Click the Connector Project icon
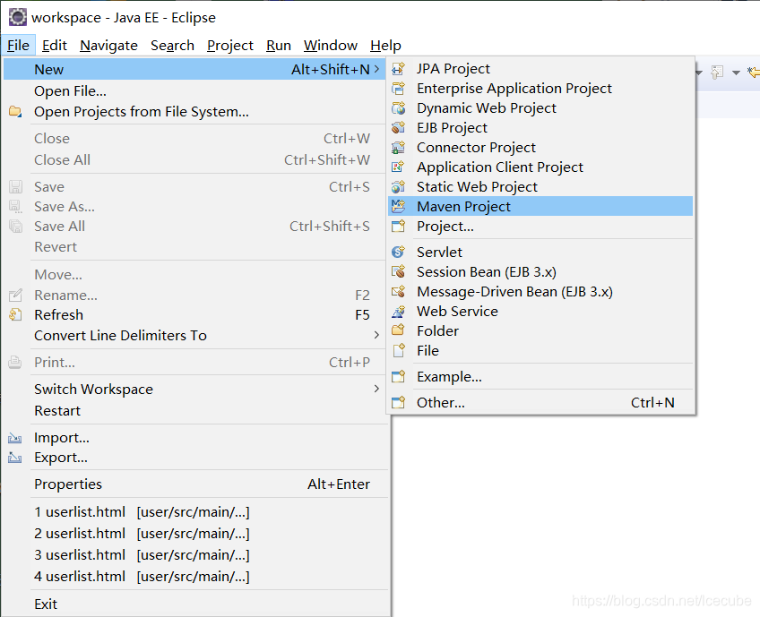Screen dimensions: 760x617 399,147
